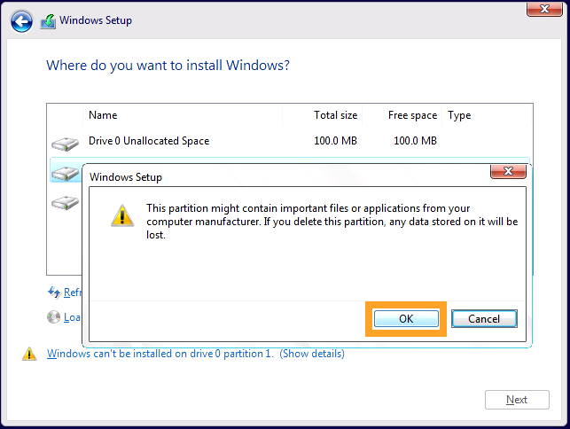The height and width of the screenshot is (429, 570).
Task: Click the Type column header
Action: pyautogui.click(x=459, y=115)
